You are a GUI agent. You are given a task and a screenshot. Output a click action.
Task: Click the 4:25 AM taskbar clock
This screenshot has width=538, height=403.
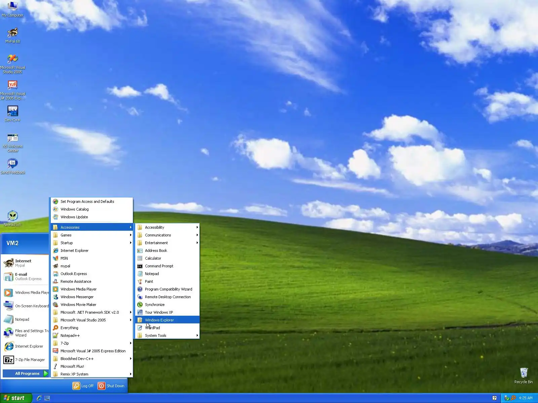[526, 398]
